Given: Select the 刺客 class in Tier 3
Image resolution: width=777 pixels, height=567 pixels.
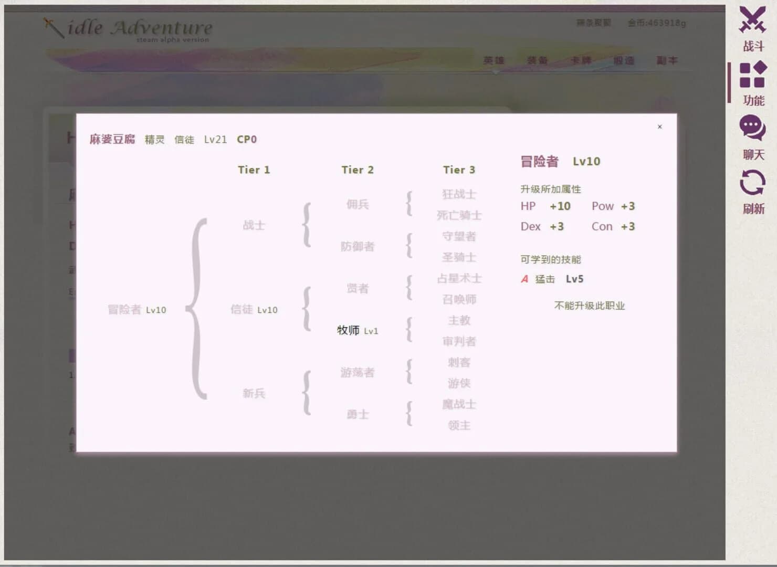Looking at the screenshot, I should tap(460, 362).
